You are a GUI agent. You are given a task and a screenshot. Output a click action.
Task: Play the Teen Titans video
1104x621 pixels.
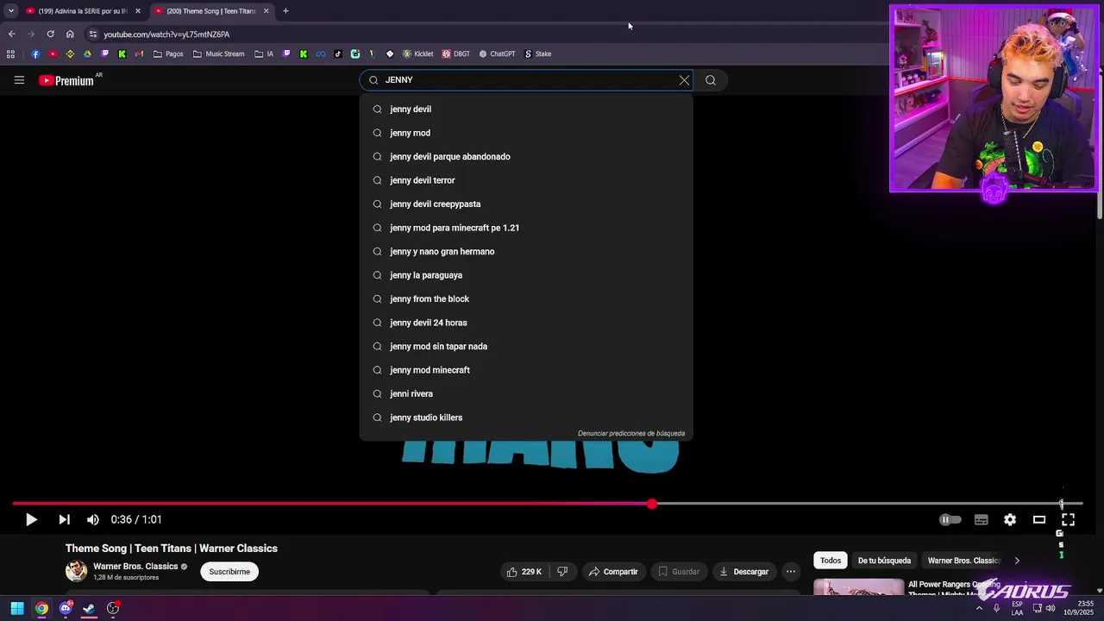pos(31,519)
